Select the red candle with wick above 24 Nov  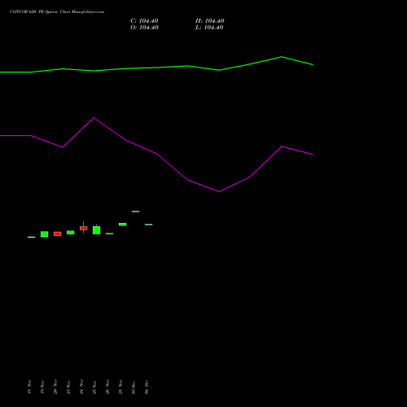(84, 228)
